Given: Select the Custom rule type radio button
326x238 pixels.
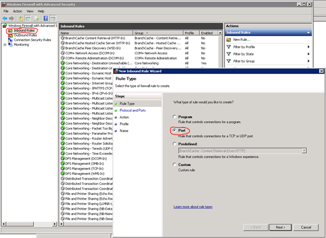Looking at the screenshot, I should [x=175, y=164].
